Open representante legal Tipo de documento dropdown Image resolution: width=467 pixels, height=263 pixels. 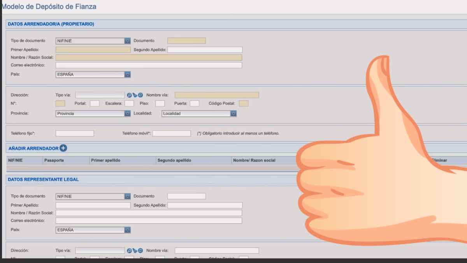click(127, 196)
